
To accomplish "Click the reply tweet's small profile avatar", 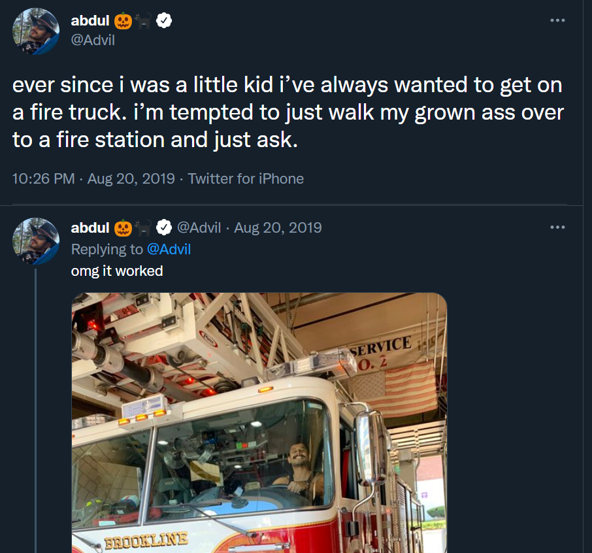I will (37, 242).
